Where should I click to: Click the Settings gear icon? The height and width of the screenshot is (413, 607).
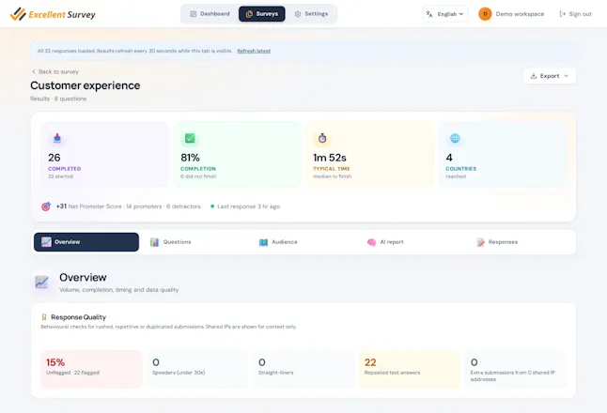tap(297, 14)
